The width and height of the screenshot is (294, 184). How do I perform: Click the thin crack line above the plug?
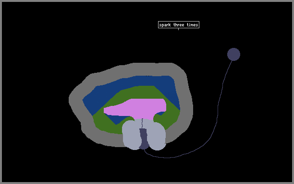pyautogui.click(x=142, y=124)
